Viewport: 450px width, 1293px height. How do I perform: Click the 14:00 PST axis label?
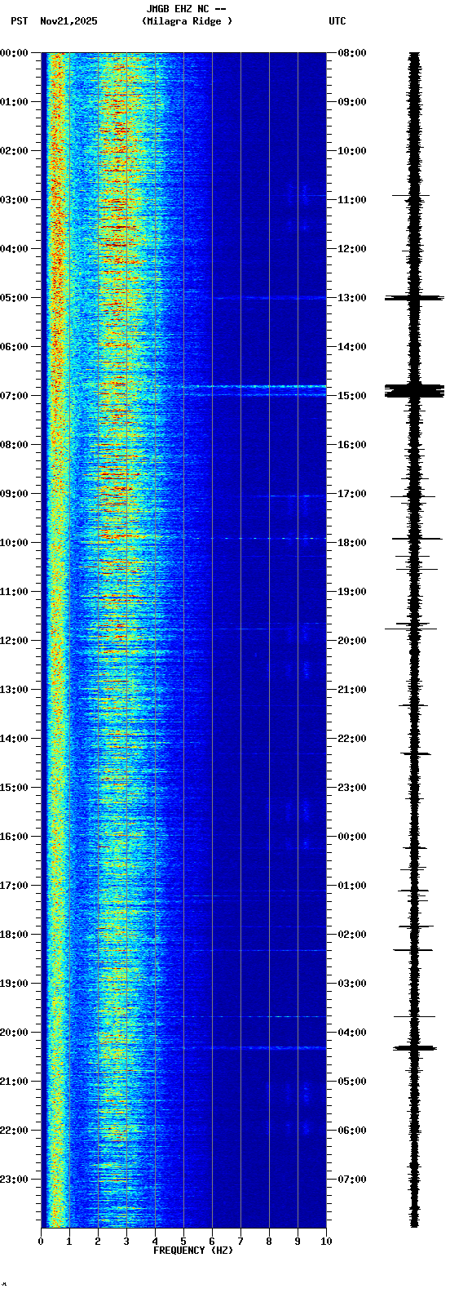click(x=15, y=739)
